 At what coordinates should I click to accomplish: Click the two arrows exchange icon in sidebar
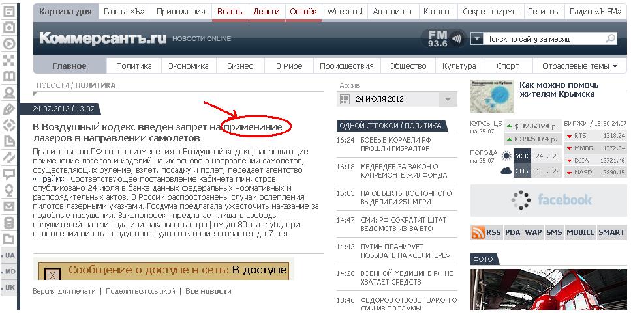click(9, 158)
